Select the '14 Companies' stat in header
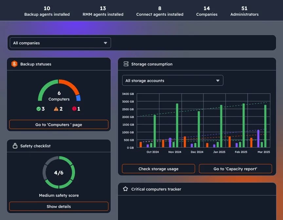Screen dimensions: 283x220 tap(207, 10)
